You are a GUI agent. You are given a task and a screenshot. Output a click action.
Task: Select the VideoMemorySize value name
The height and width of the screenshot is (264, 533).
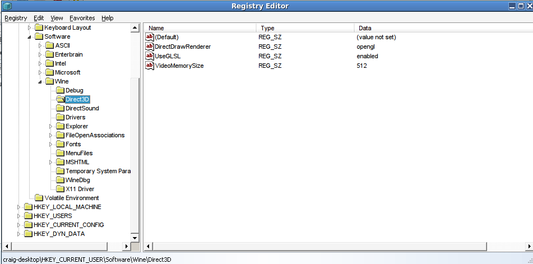coord(179,66)
